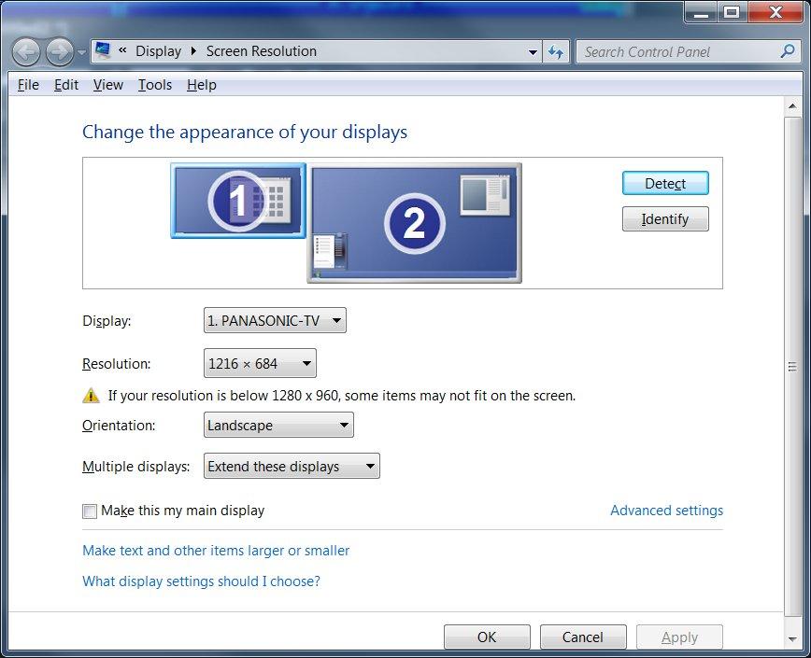Click the Orientation: label

(119, 425)
